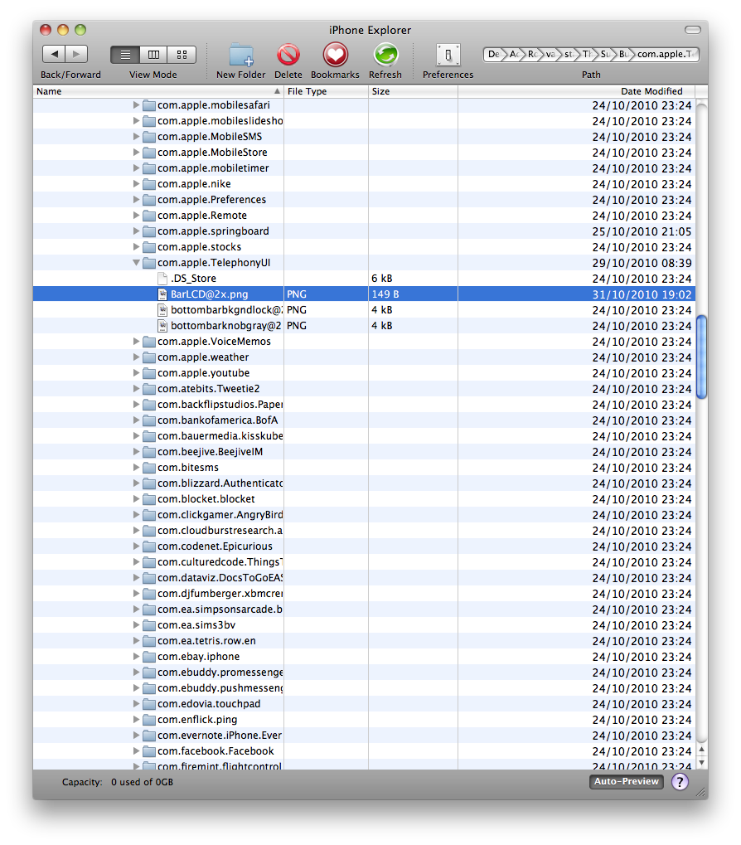Click the toolbar toggle pill button

coord(693,30)
